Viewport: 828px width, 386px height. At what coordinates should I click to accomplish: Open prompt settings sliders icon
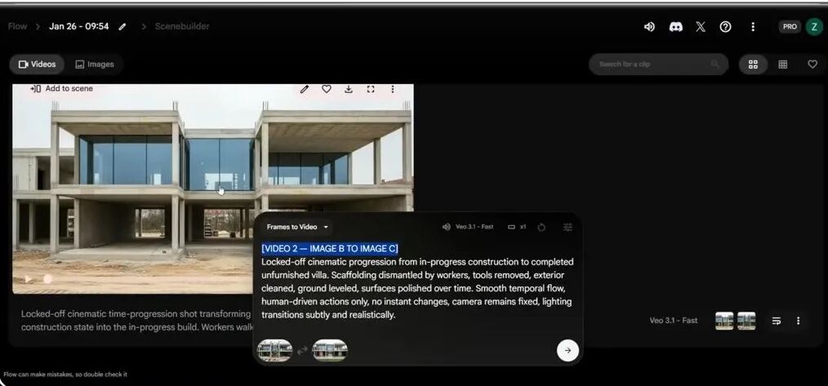point(568,227)
